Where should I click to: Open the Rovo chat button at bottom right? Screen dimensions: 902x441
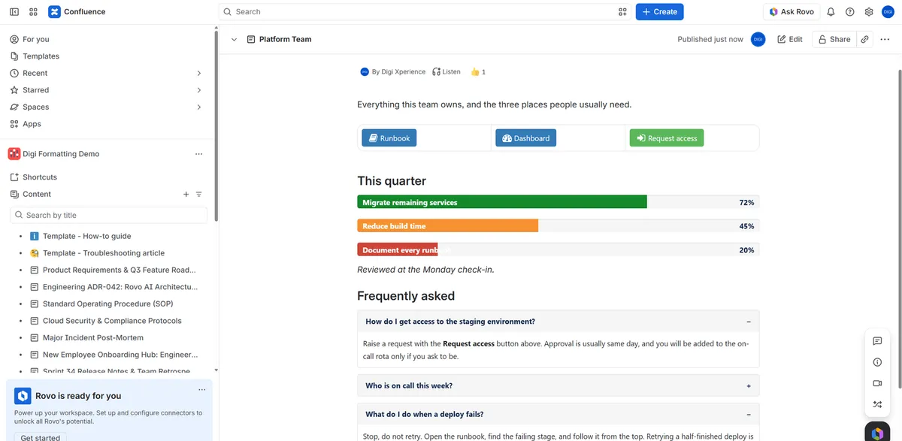tap(877, 432)
